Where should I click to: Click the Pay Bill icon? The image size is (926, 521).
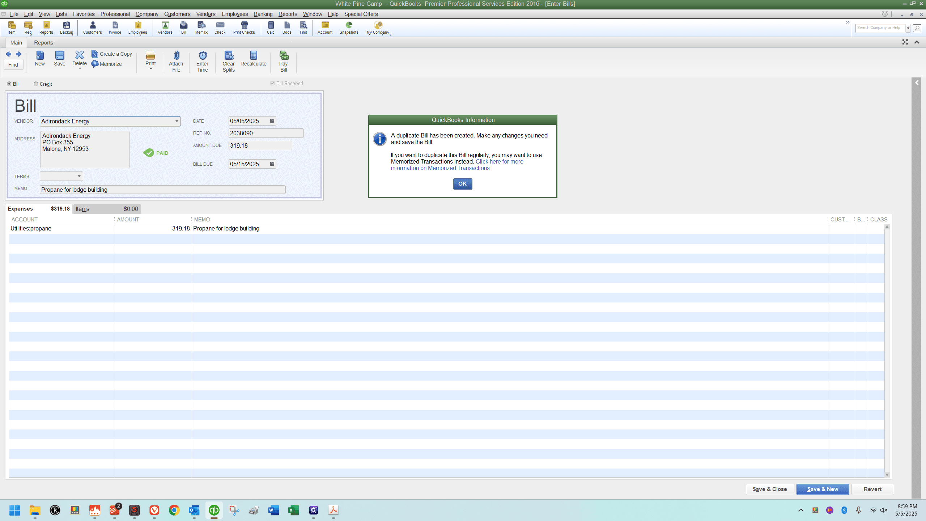click(284, 62)
